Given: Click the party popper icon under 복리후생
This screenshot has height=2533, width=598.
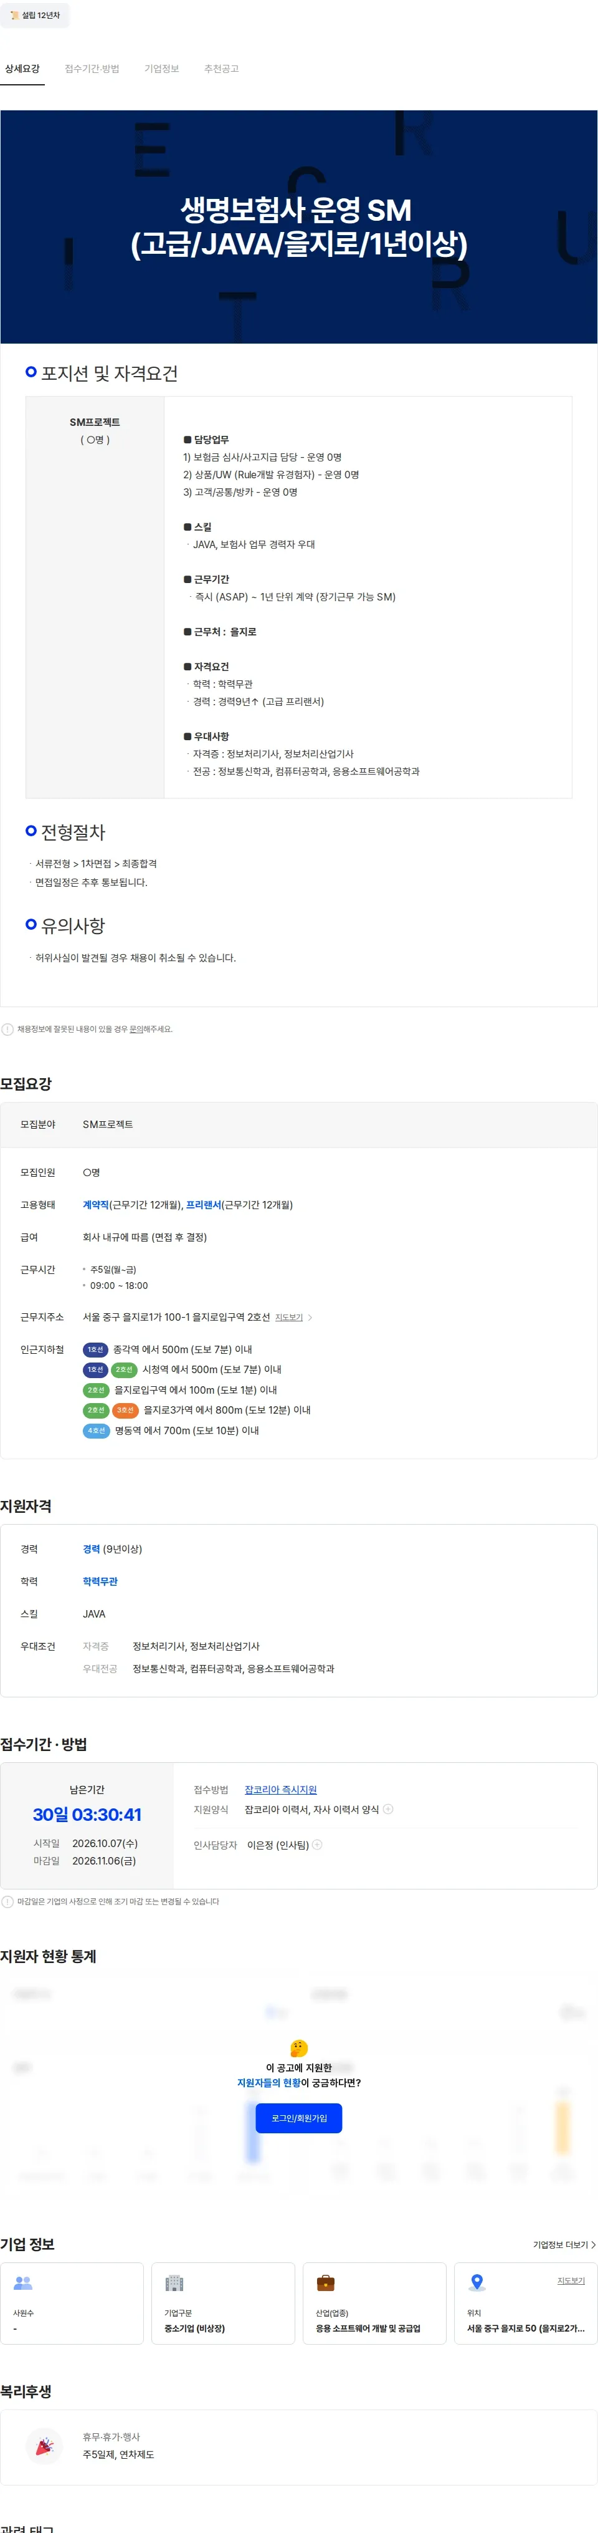Looking at the screenshot, I should pos(44,2446).
